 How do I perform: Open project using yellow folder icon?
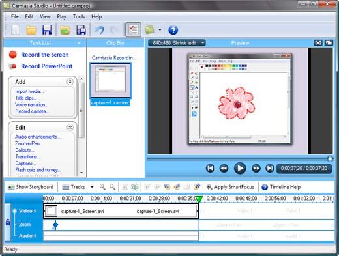click(x=31, y=30)
